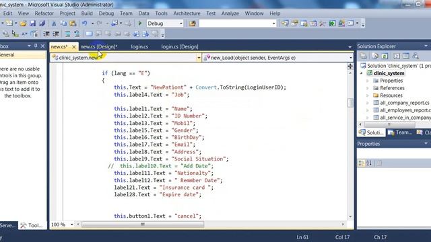
Task: Open the Undo history dropdown arrow
Action: (x=92, y=24)
